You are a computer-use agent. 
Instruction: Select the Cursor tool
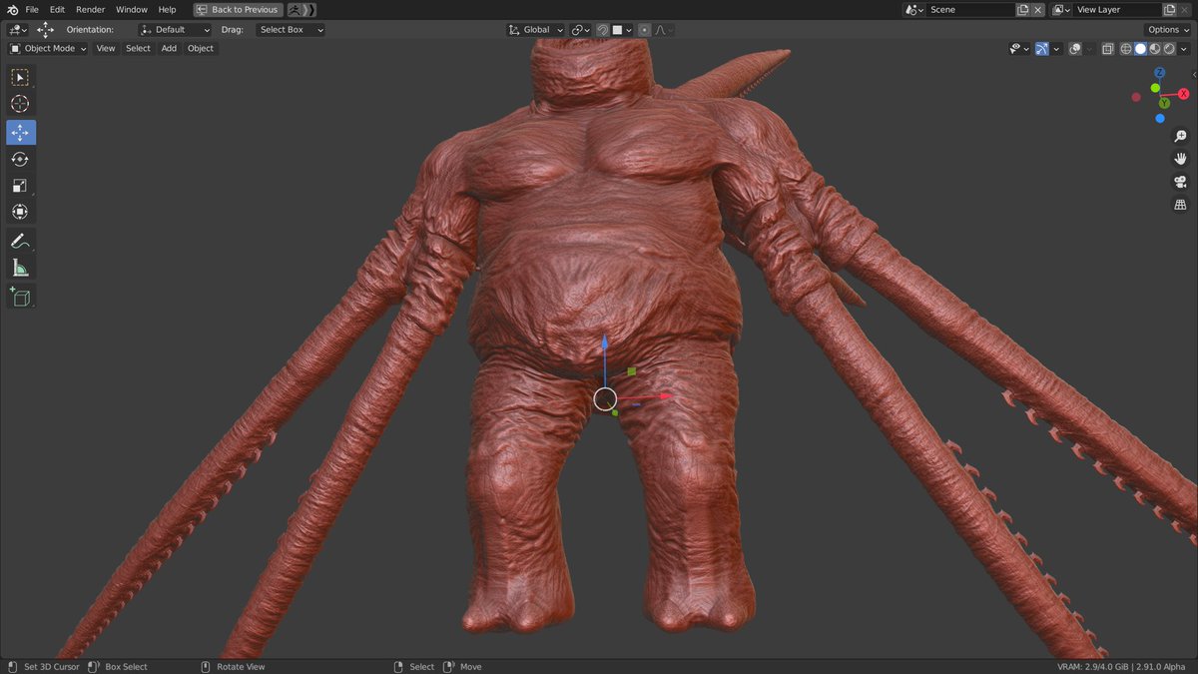click(20, 103)
